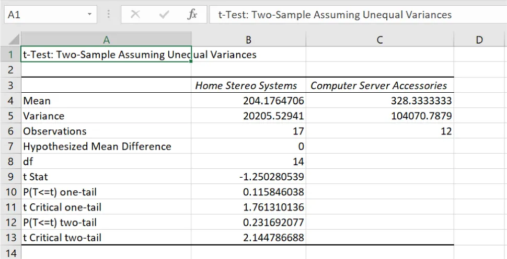The height and width of the screenshot is (259, 507).
Task: Click the Insert Function fx icon
Action: 192,15
